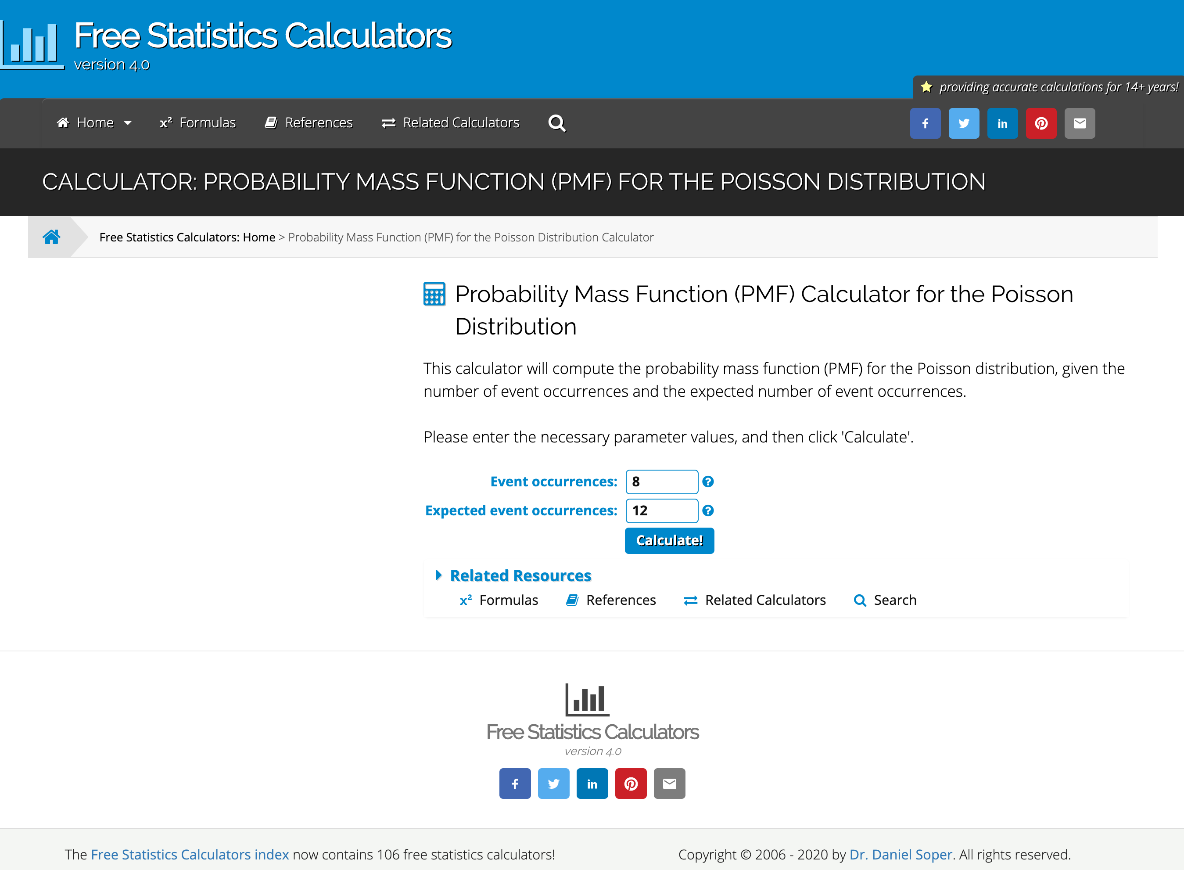Share on Twitter via the header icon
This screenshot has width=1184, height=870.
963,123
